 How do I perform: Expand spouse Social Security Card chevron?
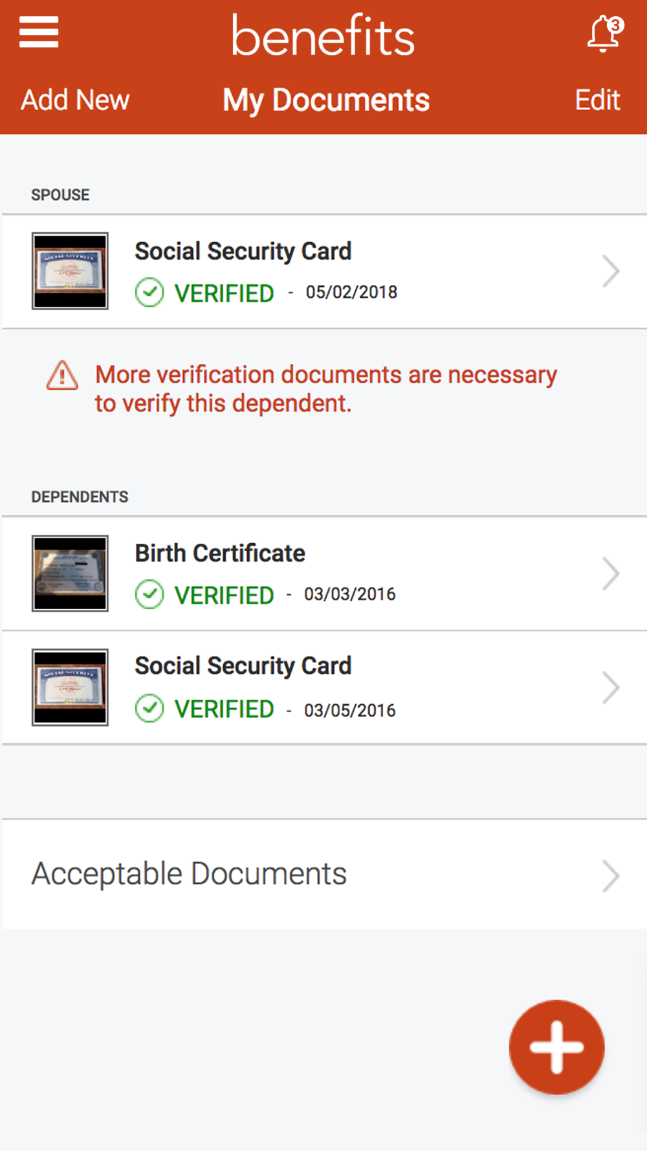point(610,271)
